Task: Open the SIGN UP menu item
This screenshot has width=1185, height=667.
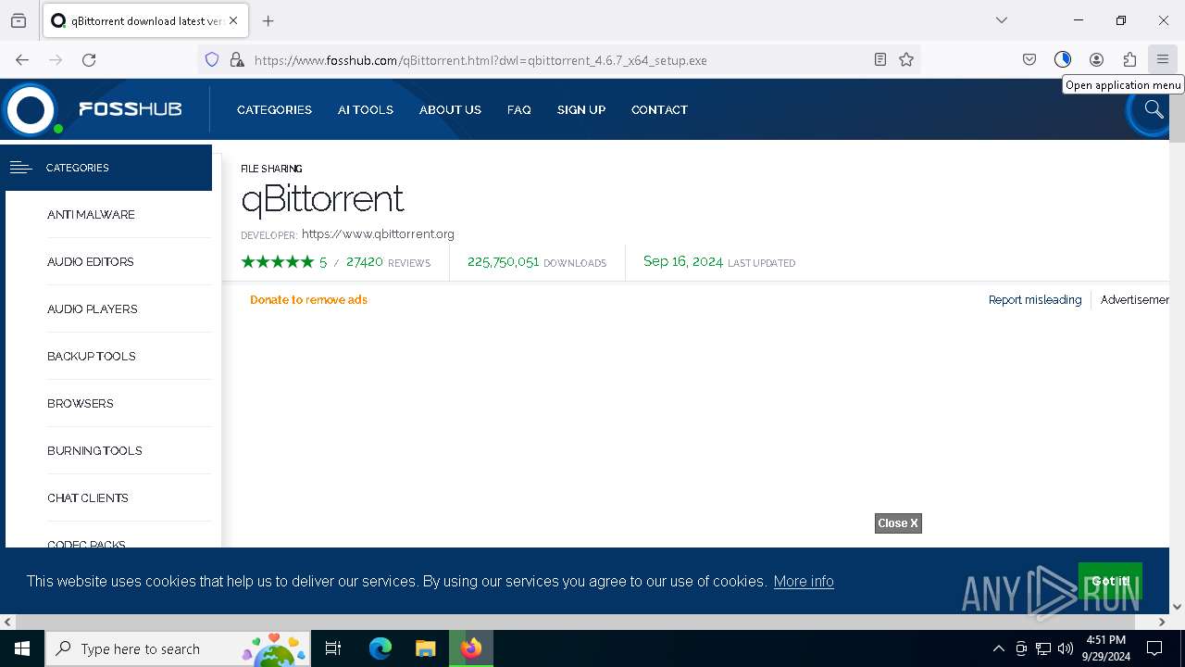Action: pyautogui.click(x=581, y=109)
